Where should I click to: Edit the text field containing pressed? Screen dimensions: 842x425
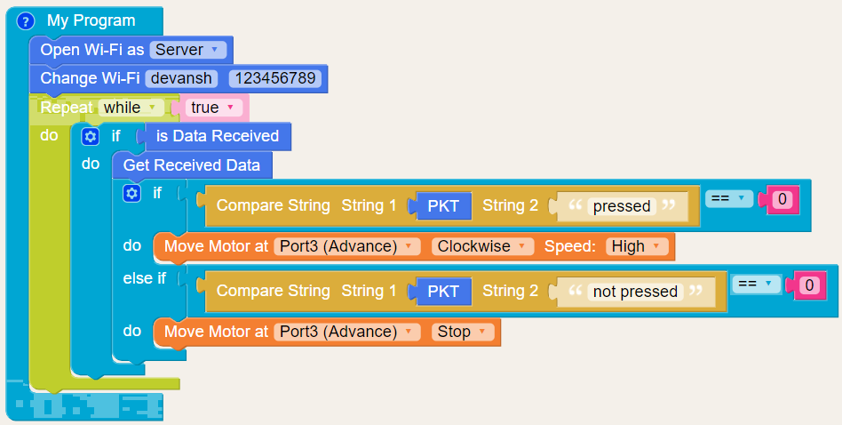[622, 206]
